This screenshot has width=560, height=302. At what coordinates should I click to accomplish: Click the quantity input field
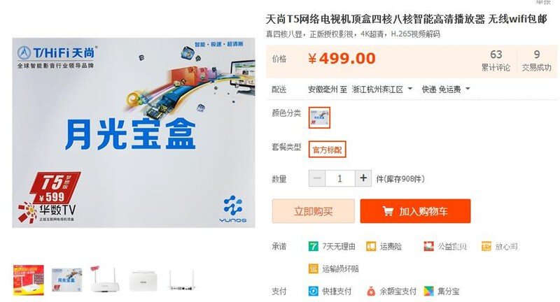click(340, 178)
